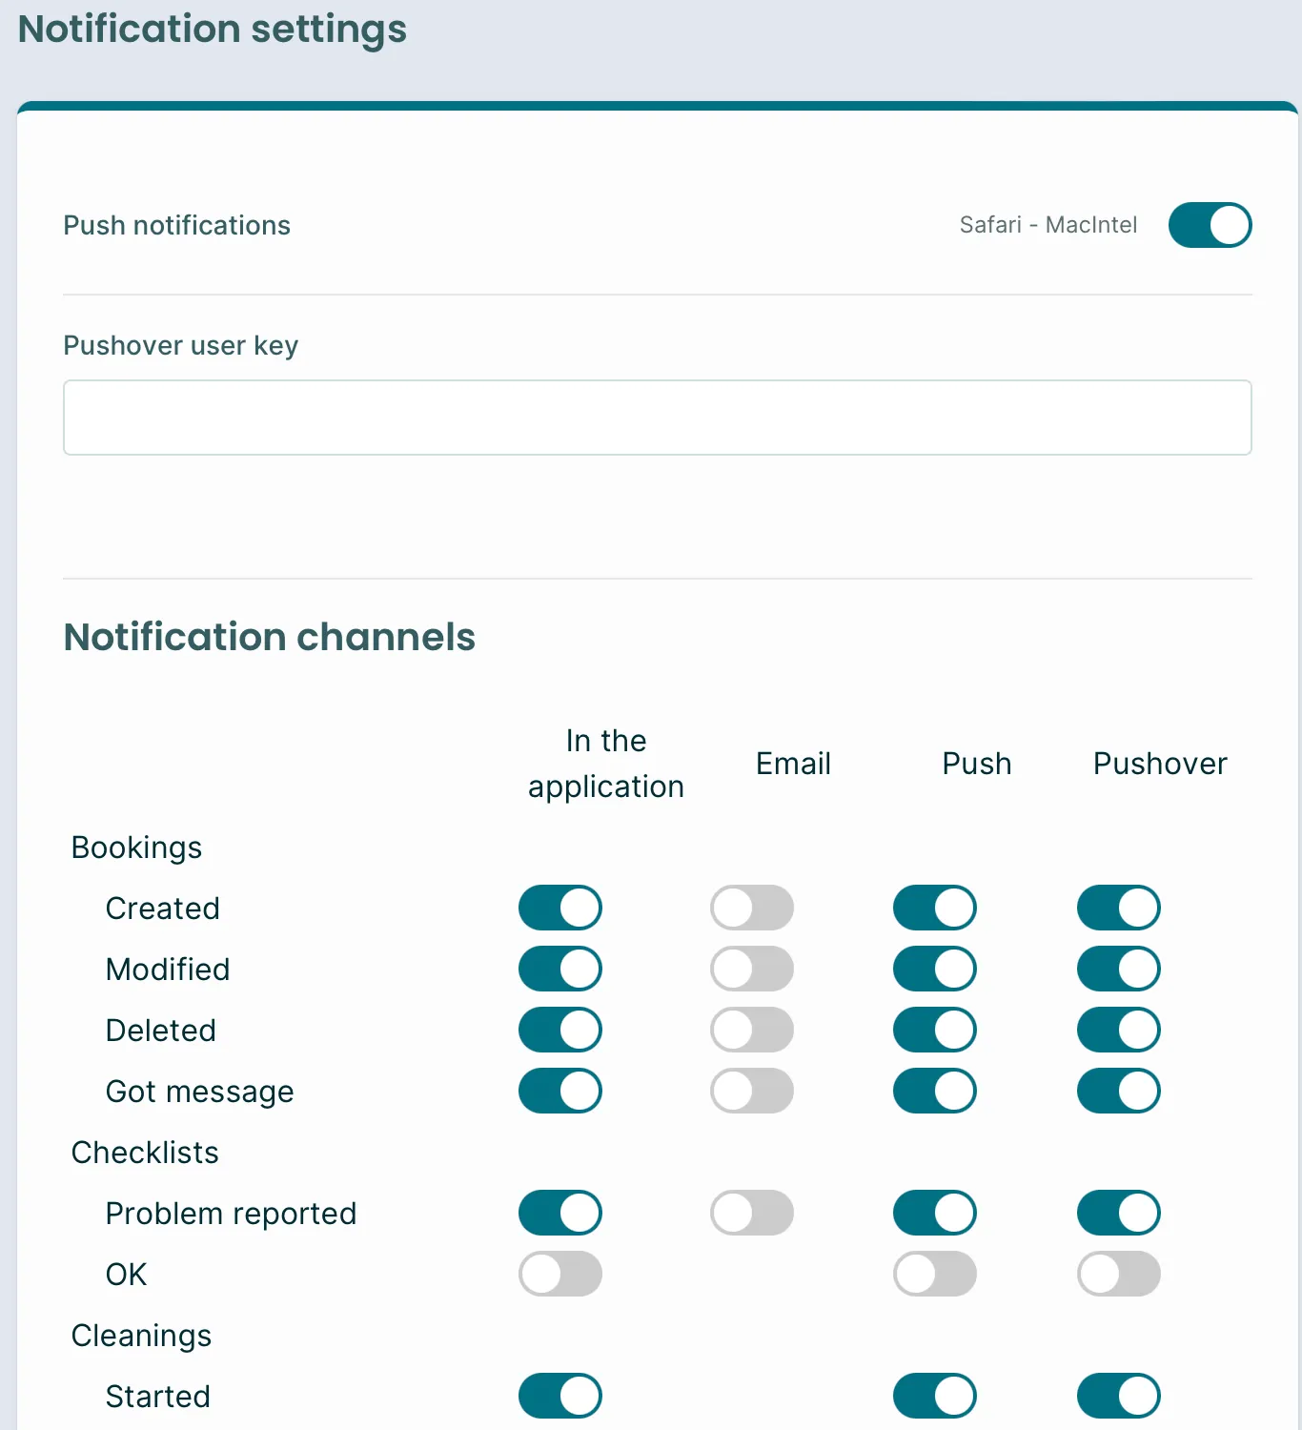
Task: Enable Email toggle for Problem reported
Action: (752, 1213)
